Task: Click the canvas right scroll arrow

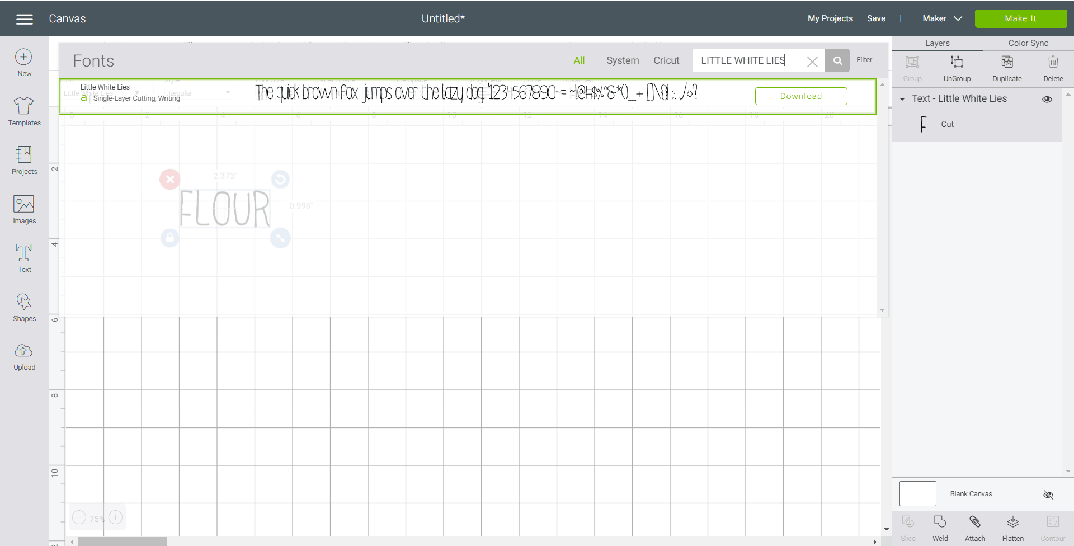Action: click(875, 542)
